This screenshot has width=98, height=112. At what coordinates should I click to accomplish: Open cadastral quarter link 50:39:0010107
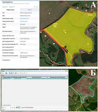[24, 21]
